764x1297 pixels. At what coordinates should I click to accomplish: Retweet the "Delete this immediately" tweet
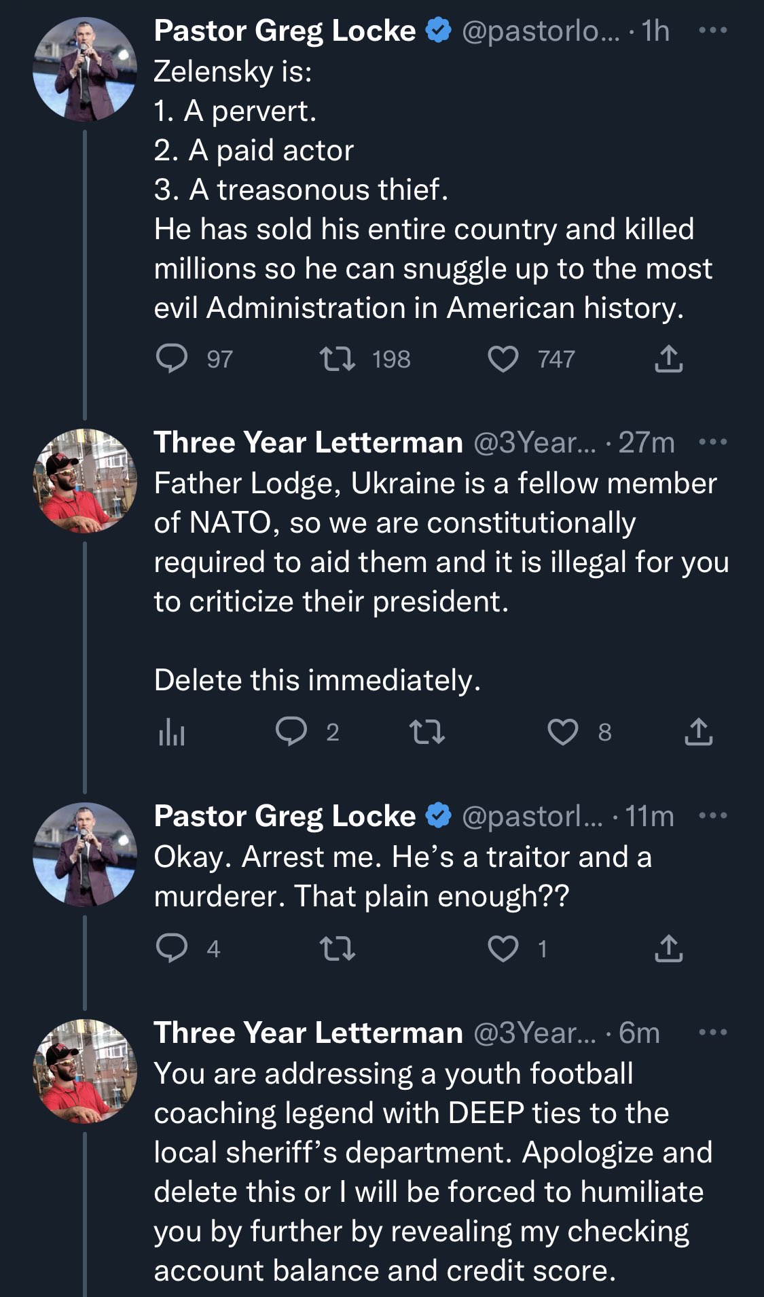point(427,732)
